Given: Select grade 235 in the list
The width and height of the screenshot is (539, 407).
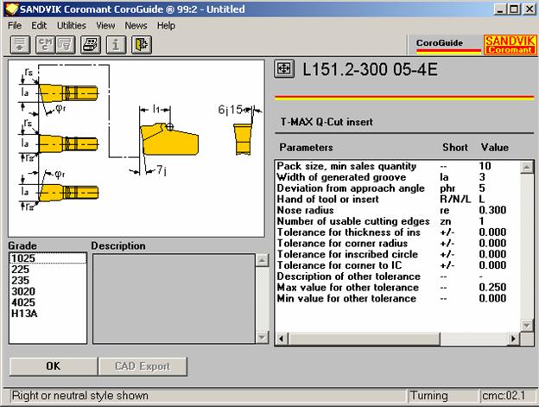Looking at the screenshot, I should coord(48,280).
